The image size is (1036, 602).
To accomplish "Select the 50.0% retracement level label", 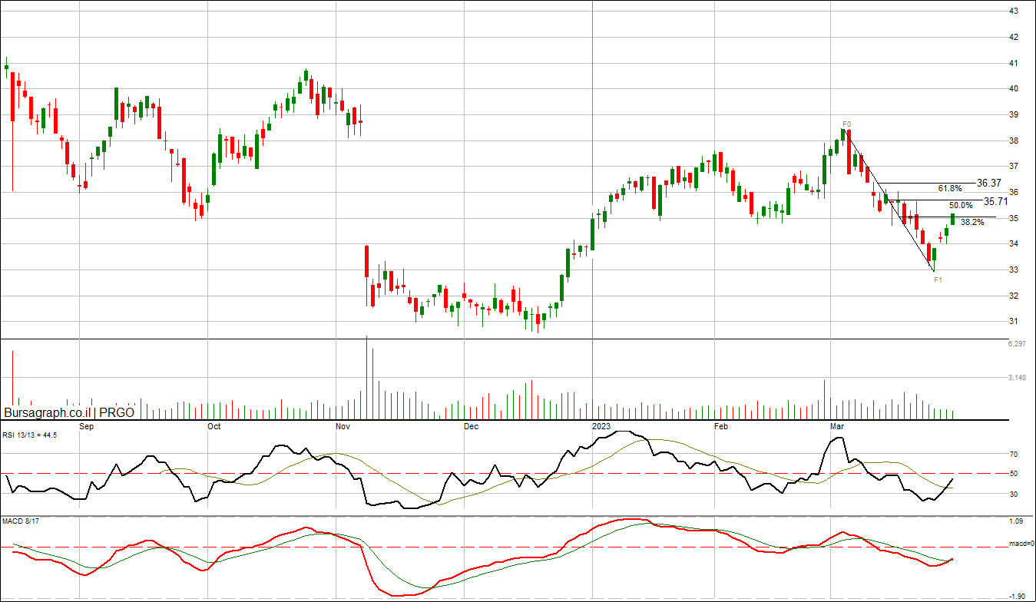I will click(x=961, y=206).
